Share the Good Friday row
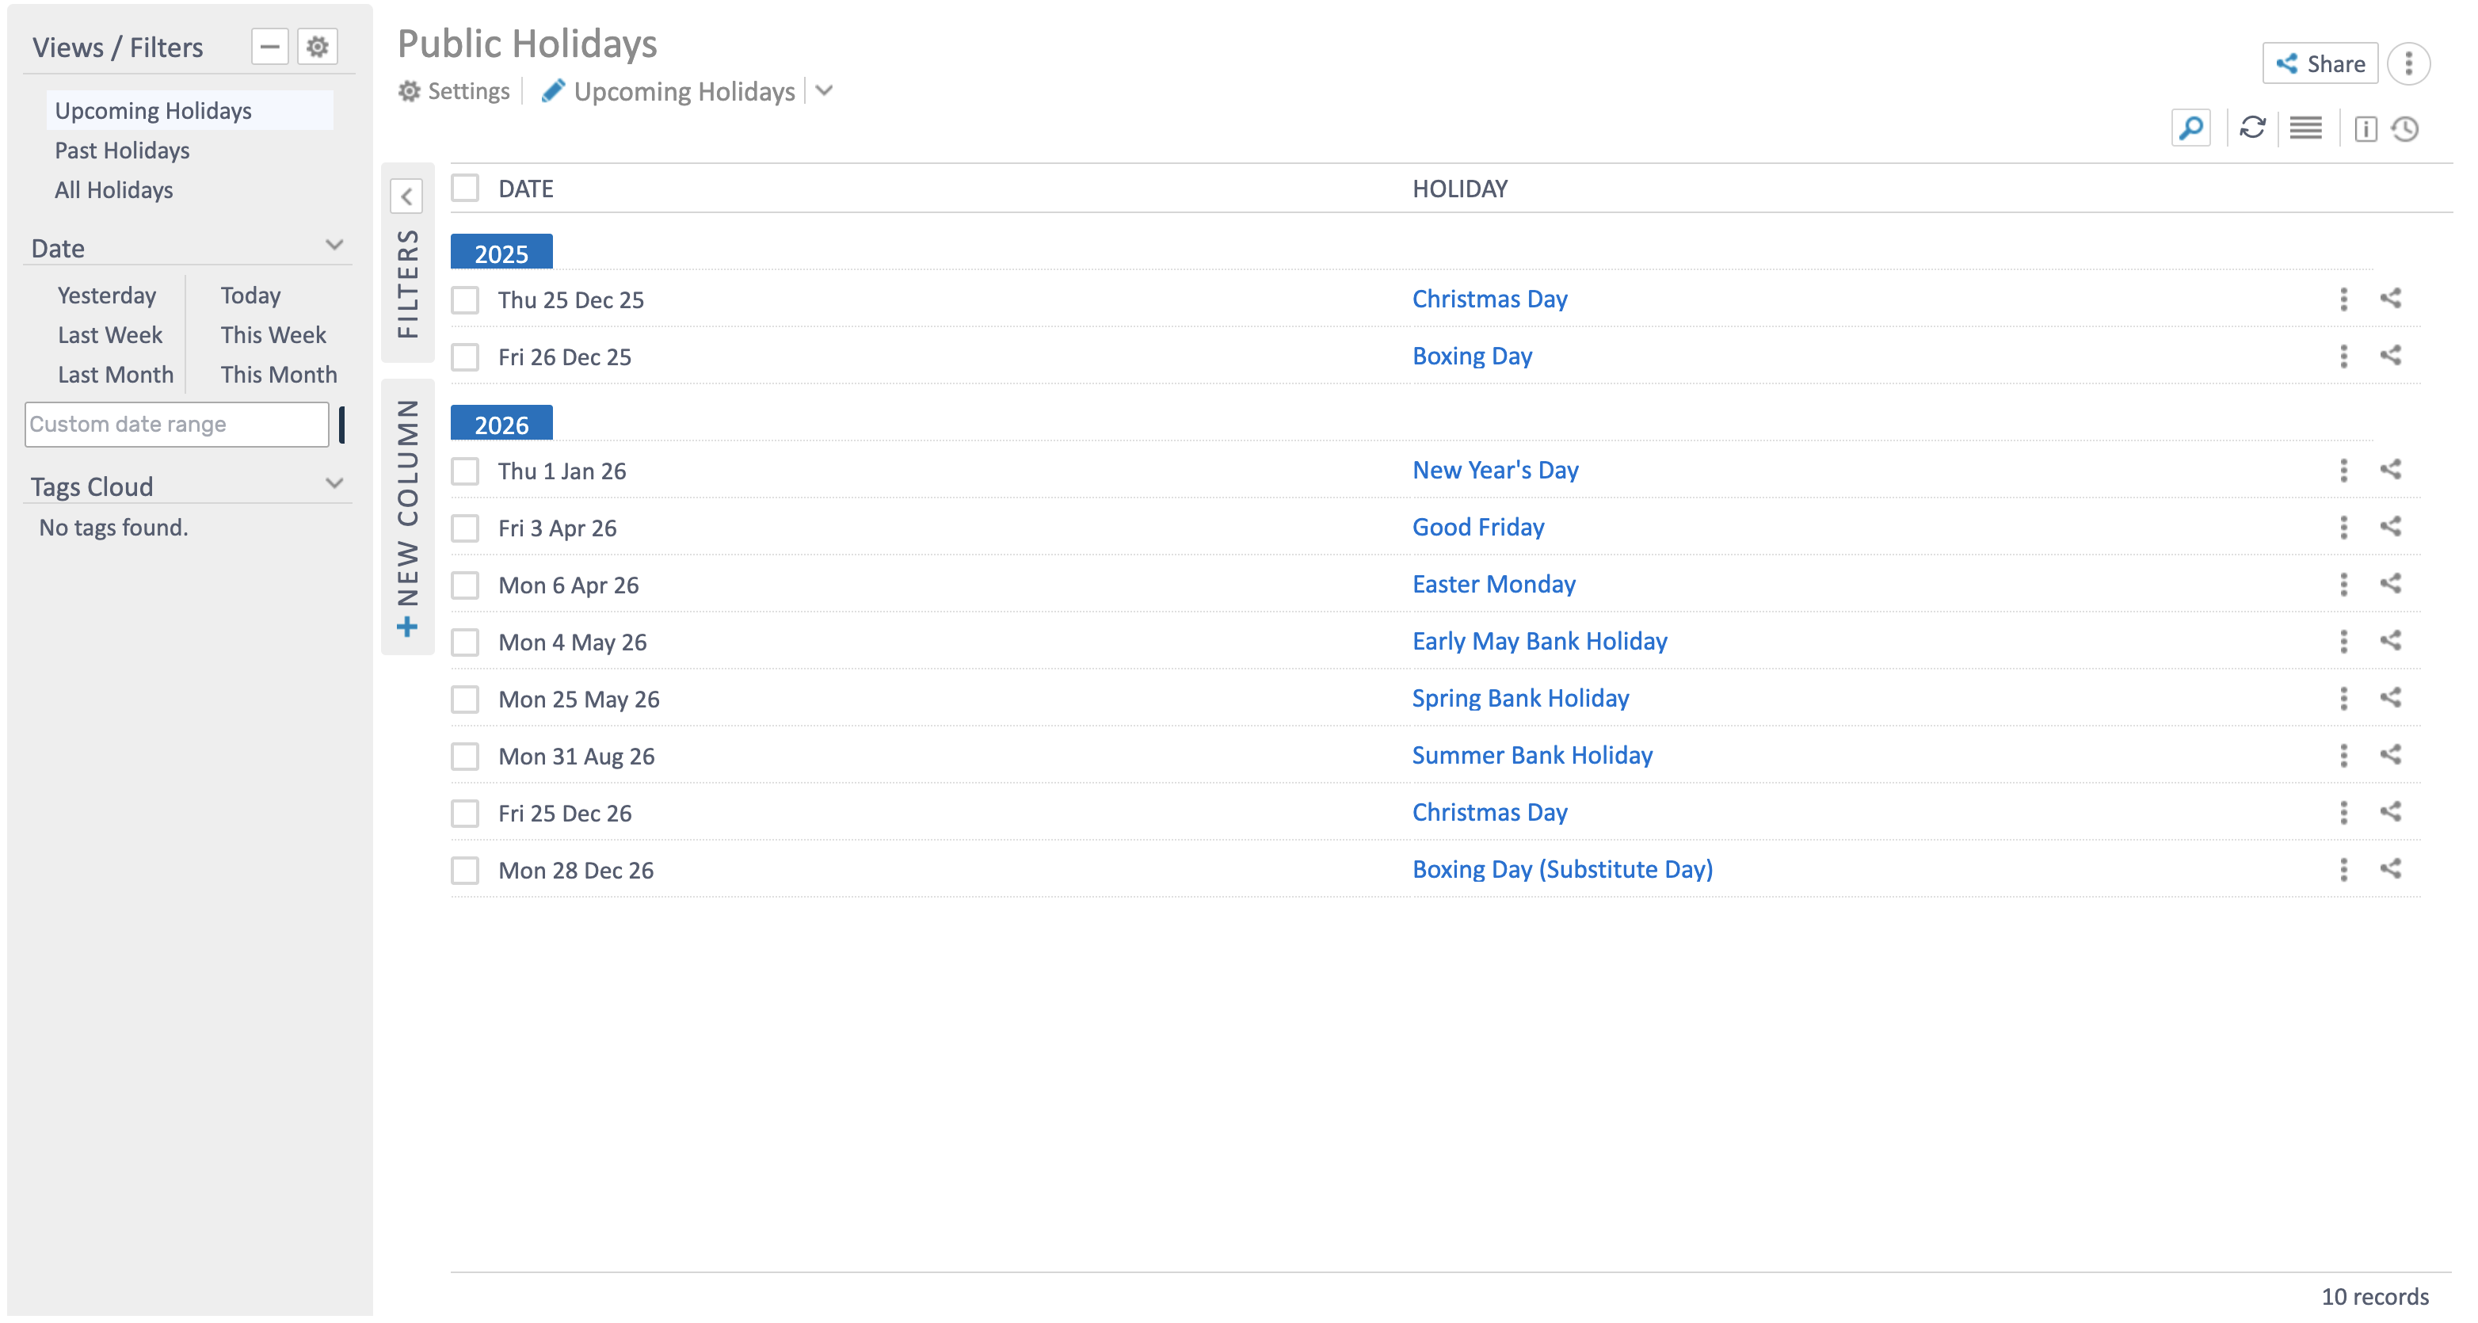This screenshot has width=2478, height=1323. pos(2391,528)
